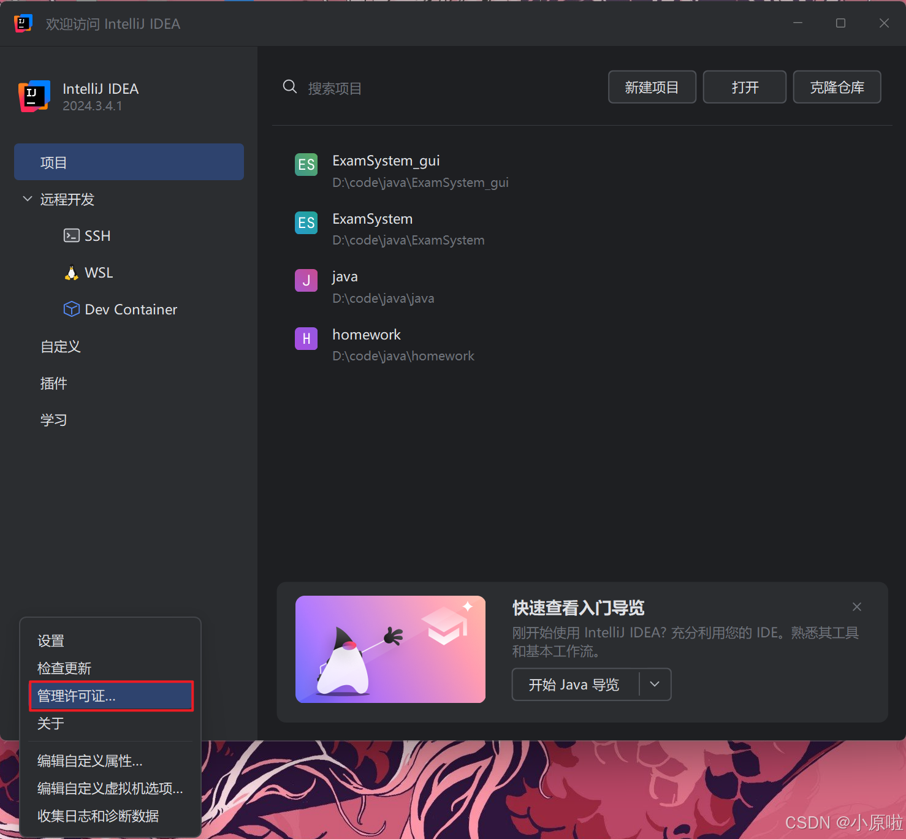The width and height of the screenshot is (906, 839).
Task: Click the 打开 button
Action: pos(744,87)
